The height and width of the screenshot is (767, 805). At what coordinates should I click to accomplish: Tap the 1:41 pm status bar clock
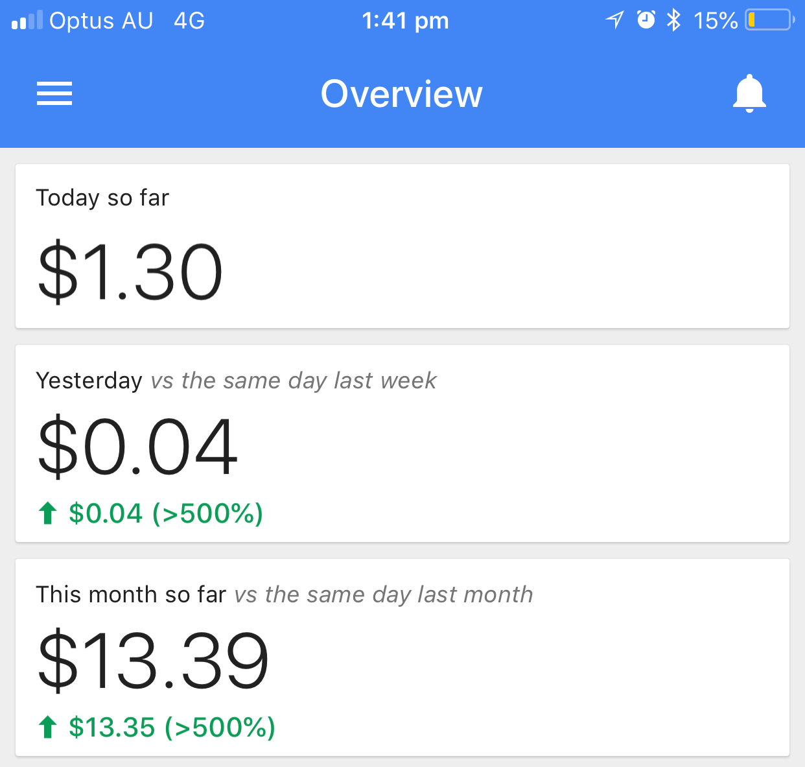(x=405, y=21)
